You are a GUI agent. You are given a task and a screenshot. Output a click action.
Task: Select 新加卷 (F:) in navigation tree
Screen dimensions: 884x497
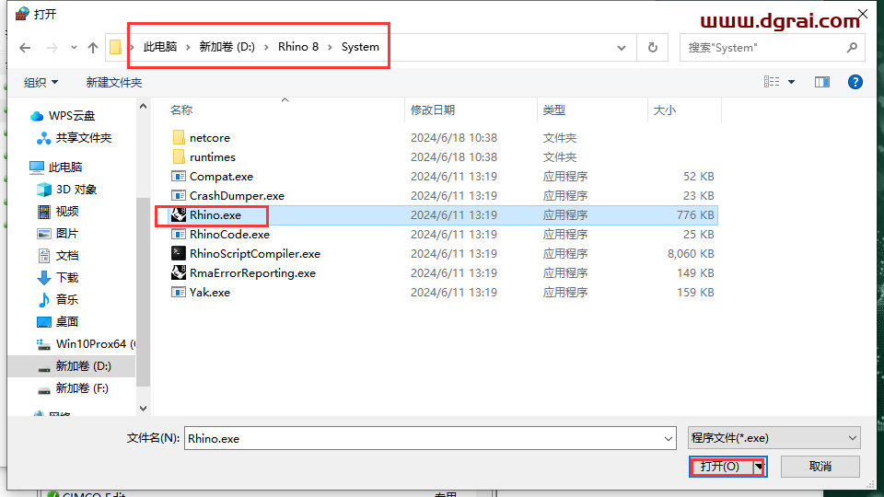(x=82, y=388)
